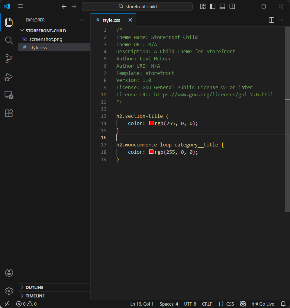Click Go Live in the status bar
The image size is (290, 308).
coord(263,304)
